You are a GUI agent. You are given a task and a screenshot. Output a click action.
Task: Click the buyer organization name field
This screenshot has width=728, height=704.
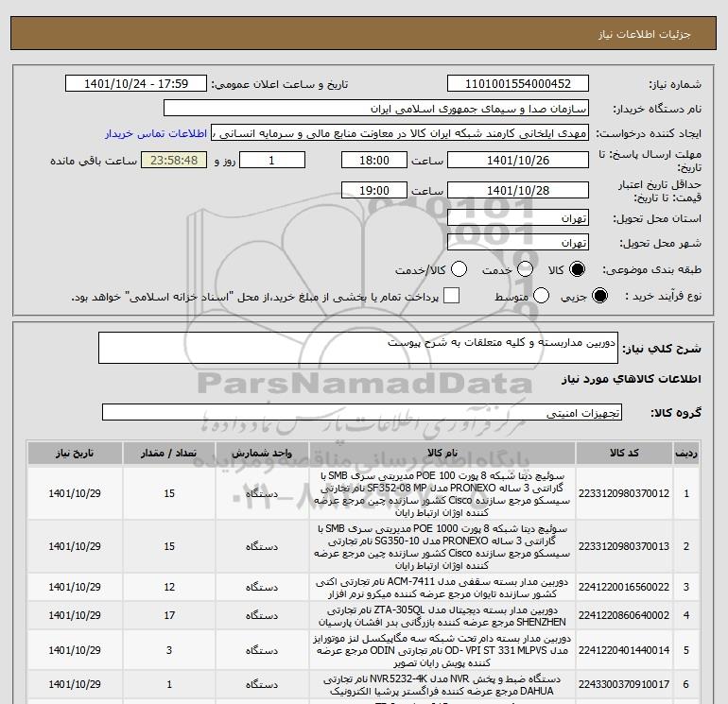click(x=376, y=109)
